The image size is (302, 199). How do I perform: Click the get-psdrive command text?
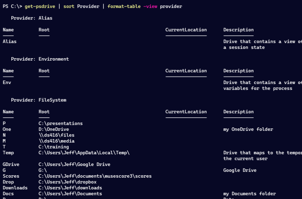point(40,6)
